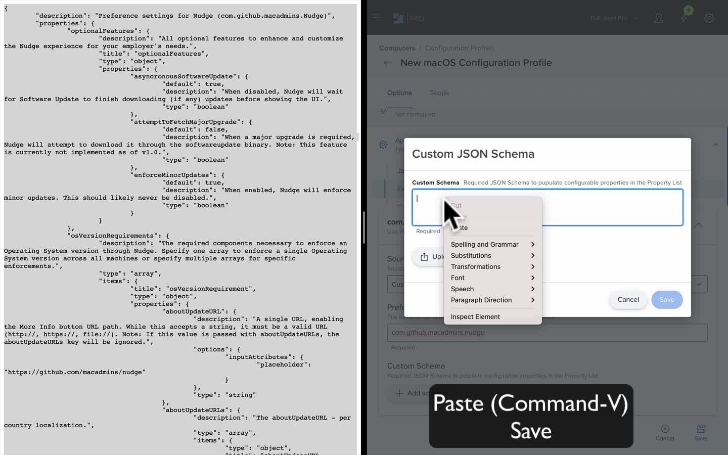
Task: Choose Paste from the context menu
Action: (x=492, y=227)
